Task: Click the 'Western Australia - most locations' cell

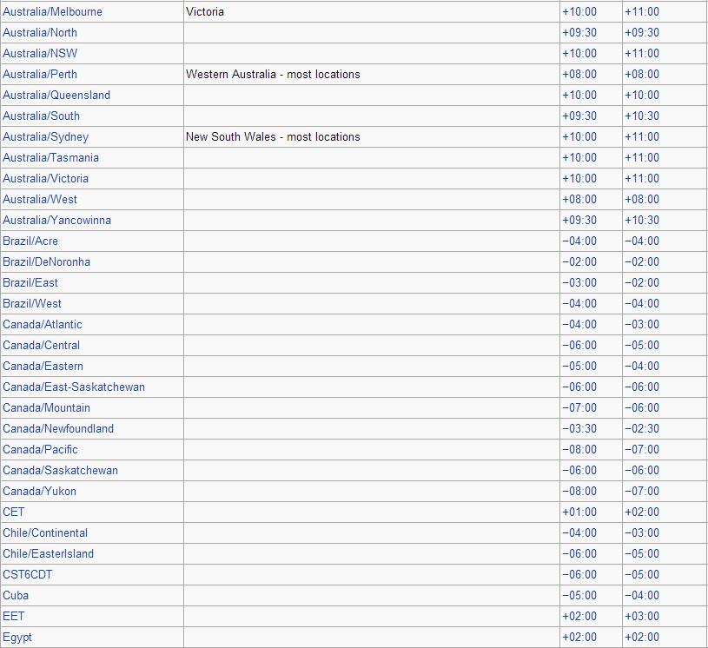Action: pyautogui.click(x=273, y=75)
